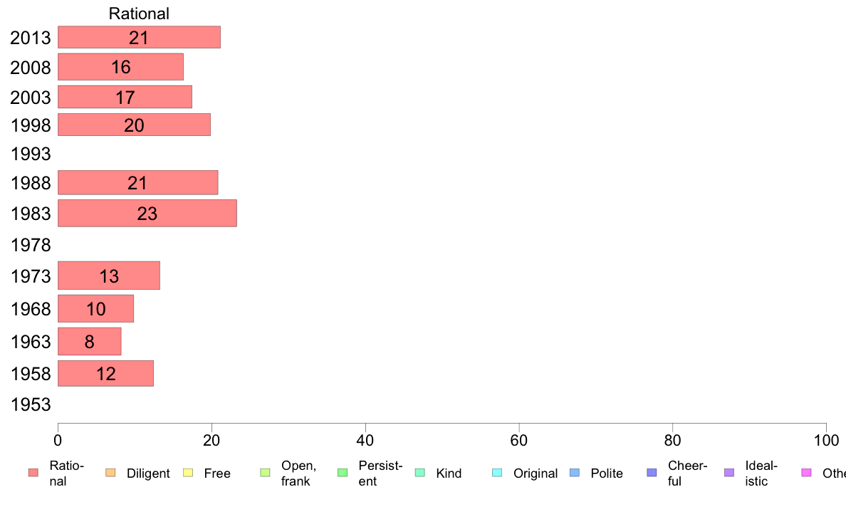Click the Rational red legend swatch
846x524 pixels.
(33, 473)
